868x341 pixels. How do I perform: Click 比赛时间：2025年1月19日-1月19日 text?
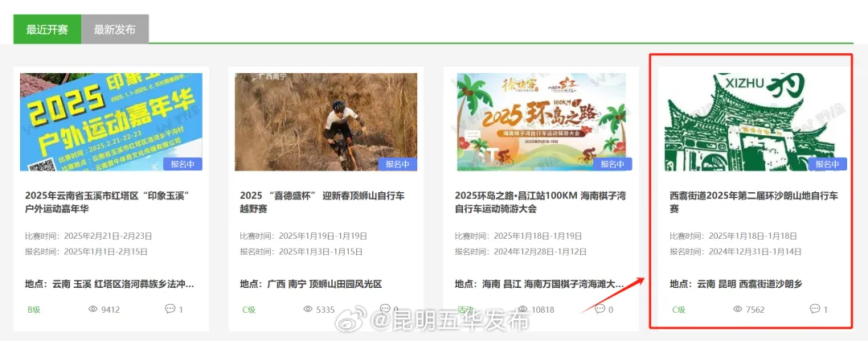tap(303, 236)
